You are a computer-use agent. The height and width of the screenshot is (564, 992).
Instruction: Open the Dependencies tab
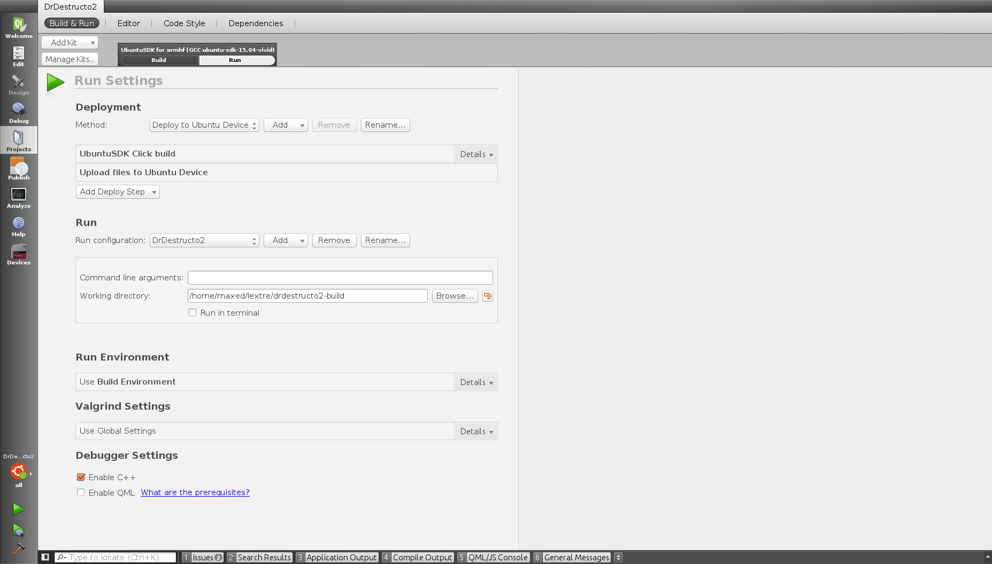coord(256,23)
